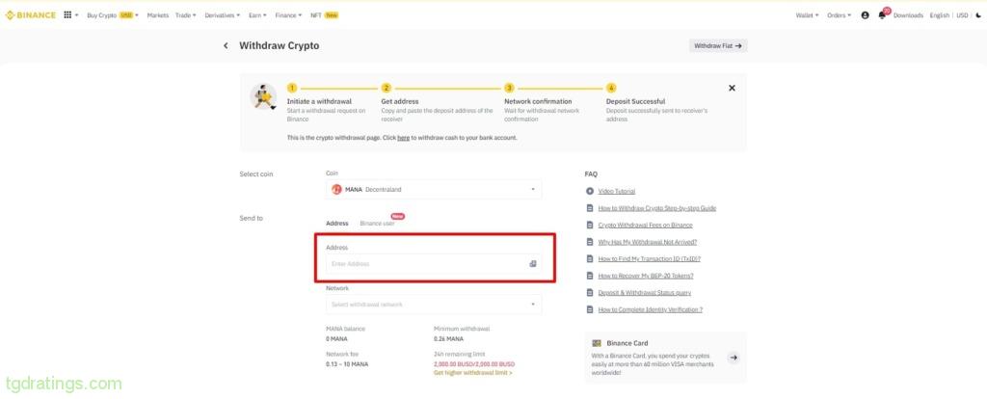Open the Downloads link
Image resolution: width=987 pixels, height=399 pixels.
coord(908,15)
